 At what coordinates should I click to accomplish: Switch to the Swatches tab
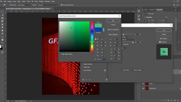tap(152, 10)
